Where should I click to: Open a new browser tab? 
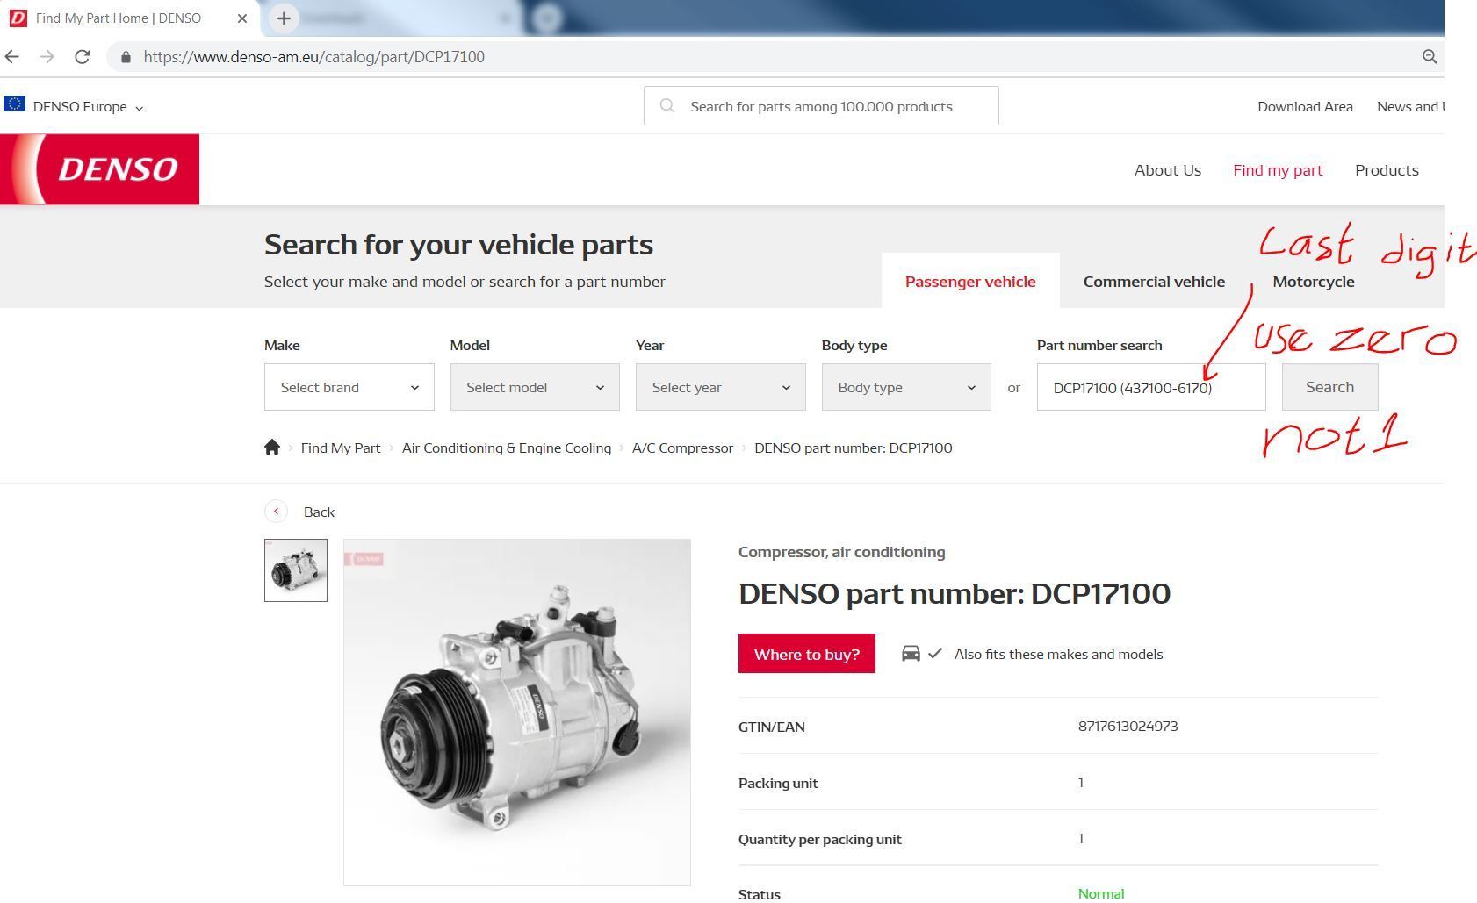[284, 18]
